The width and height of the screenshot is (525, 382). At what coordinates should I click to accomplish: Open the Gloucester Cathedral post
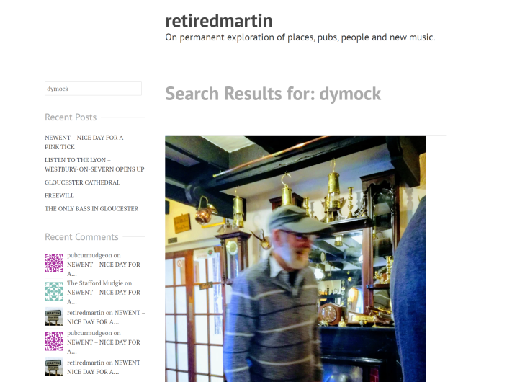pyautogui.click(x=82, y=182)
